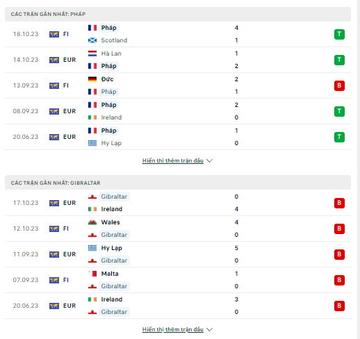Open the Scotland team link
This screenshot has height=339, width=360.
114,40
